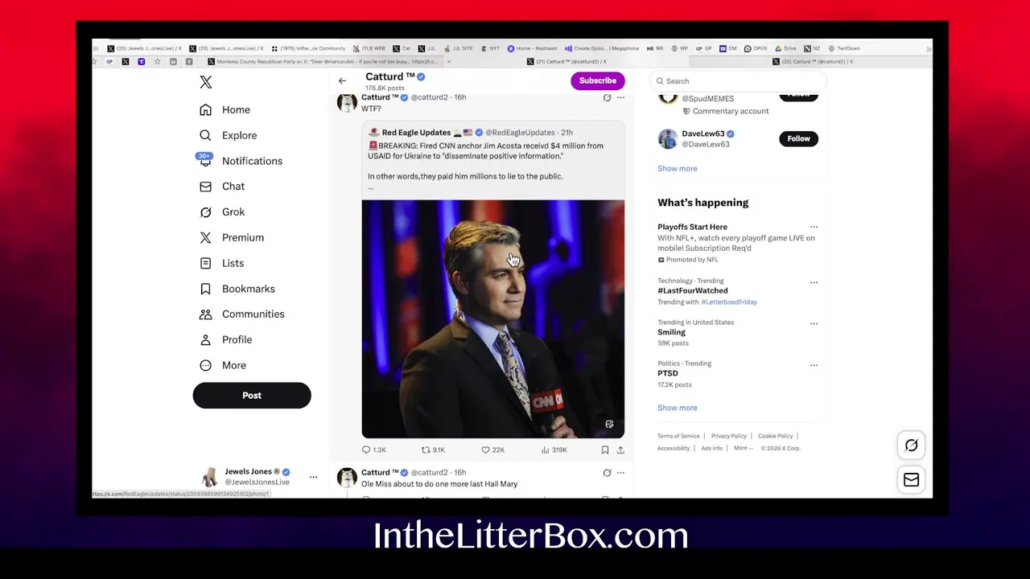This screenshot has width=1030, height=579.
Task: Open the Jim Acosta photo in the post
Action: pyautogui.click(x=492, y=318)
